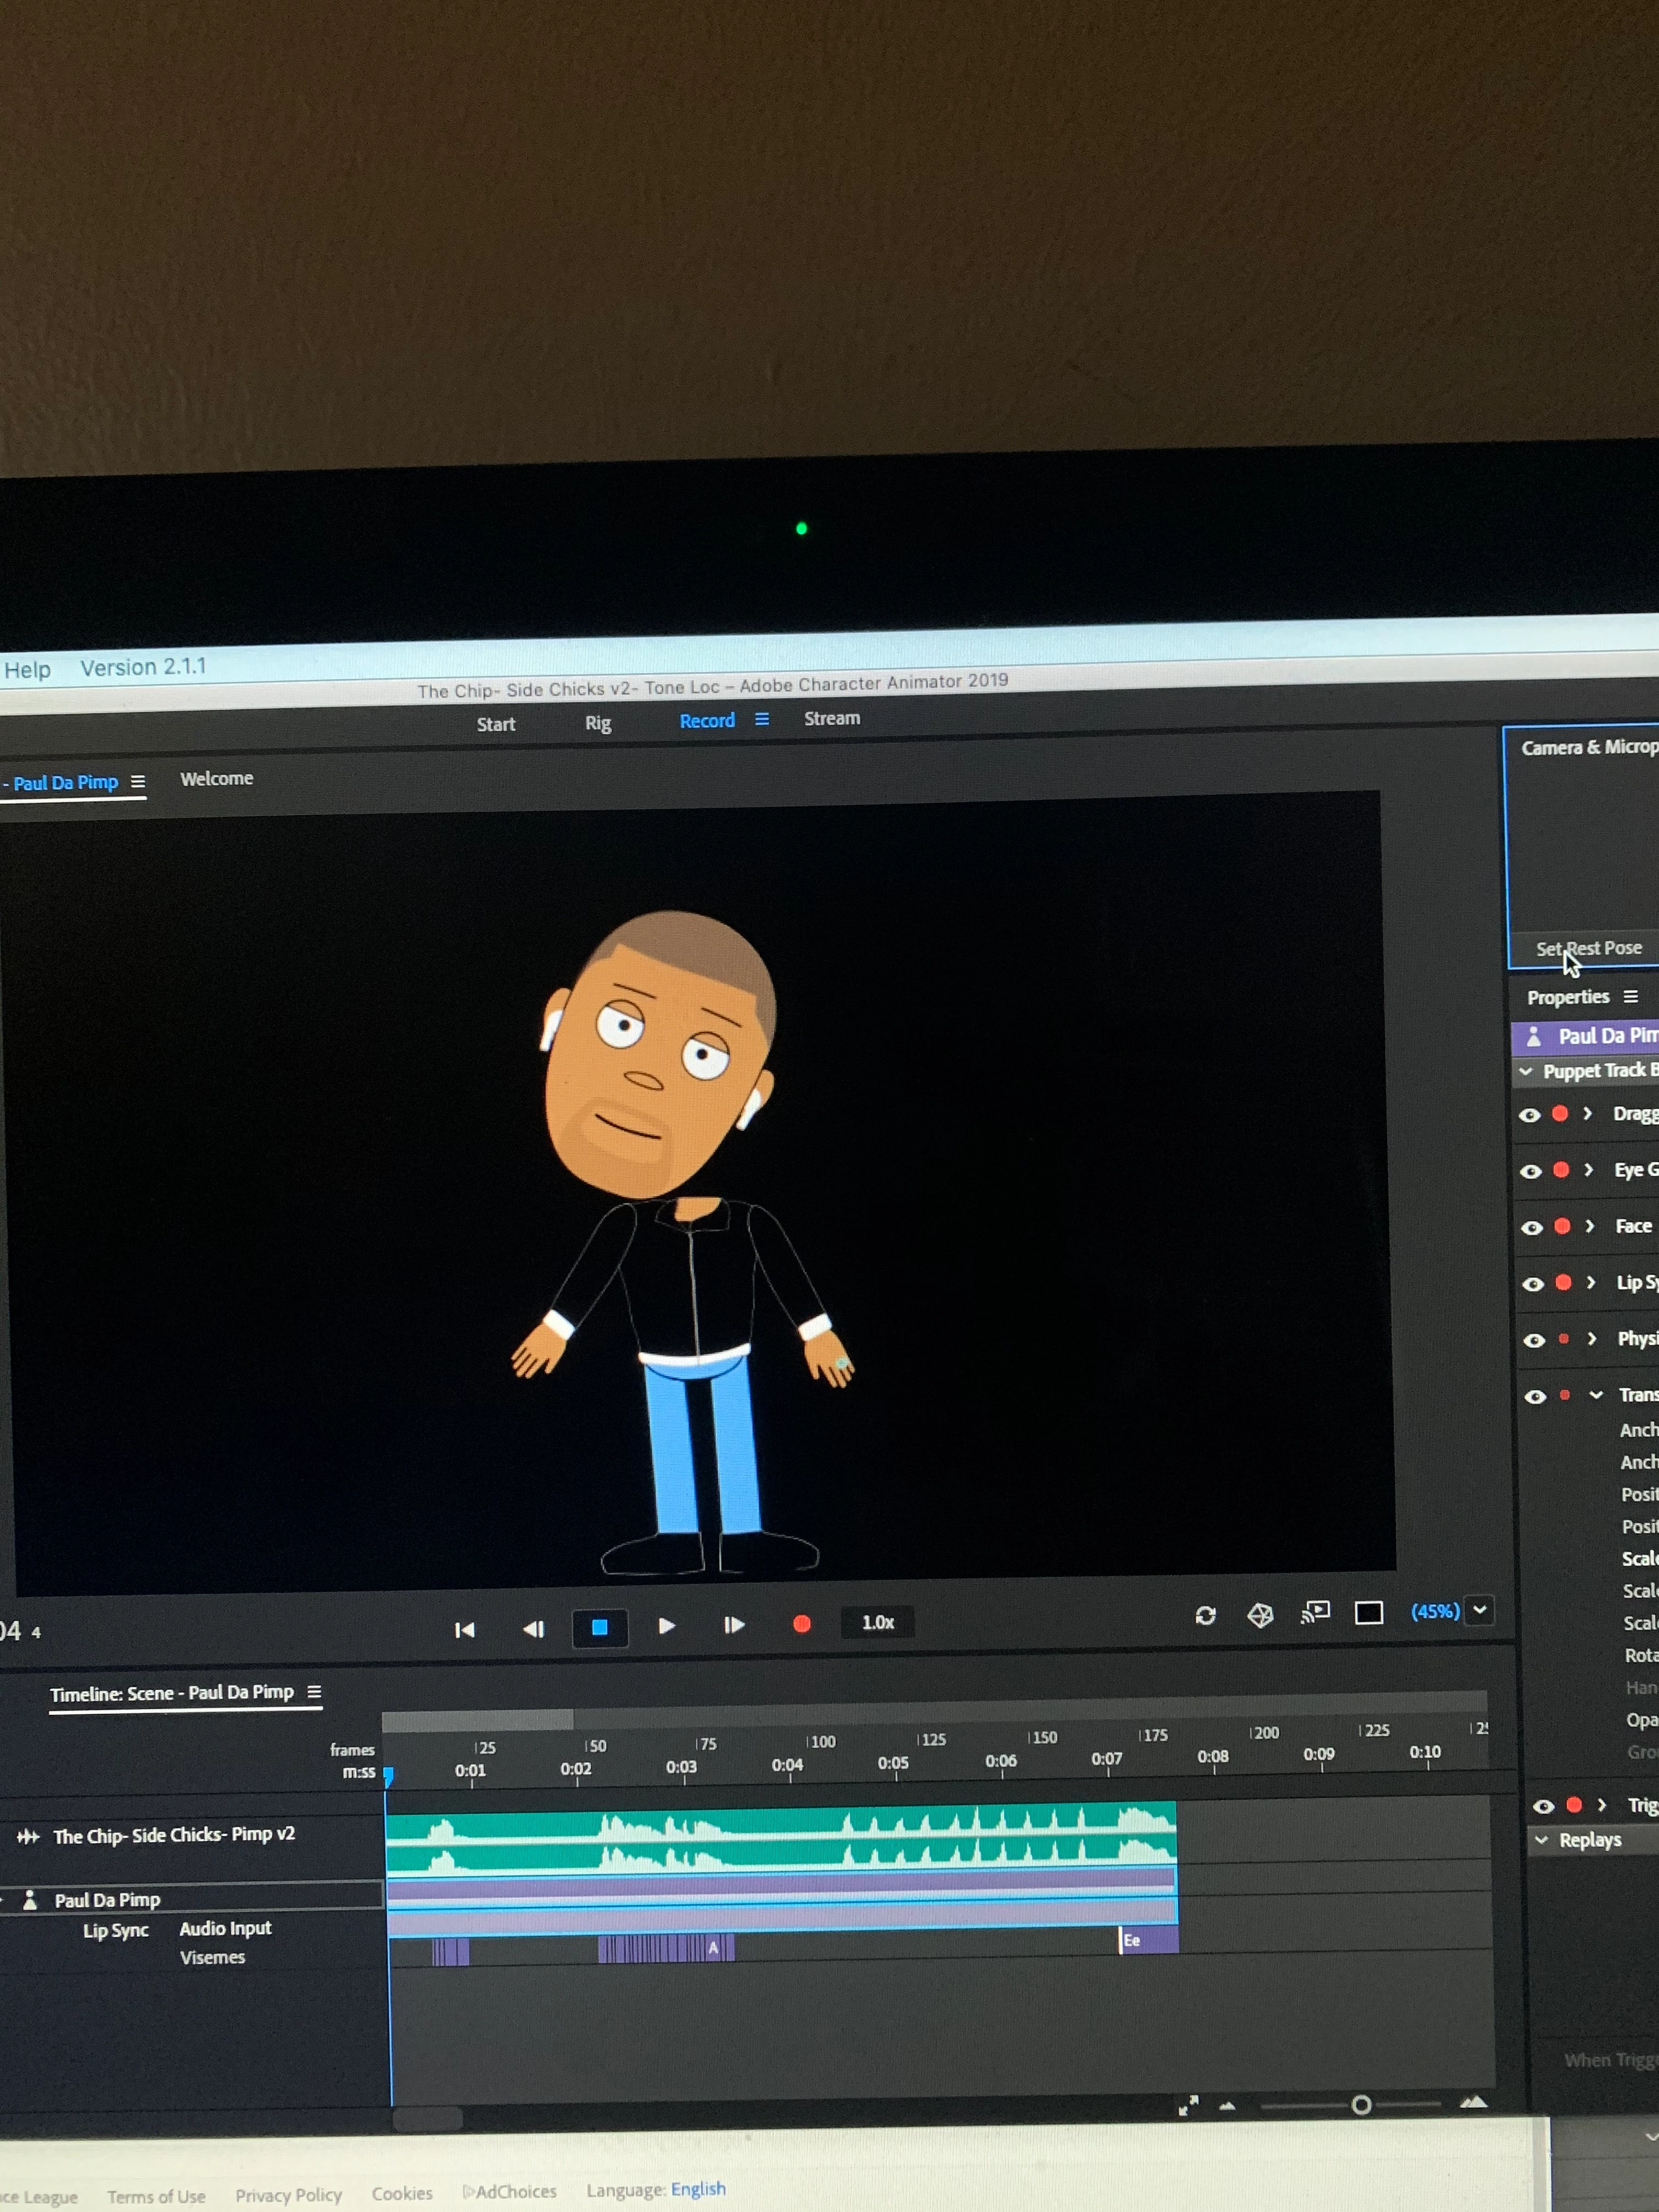Image resolution: width=1659 pixels, height=2212 pixels.
Task: Disarm the Dragger behavior record dot
Action: 1560,1113
